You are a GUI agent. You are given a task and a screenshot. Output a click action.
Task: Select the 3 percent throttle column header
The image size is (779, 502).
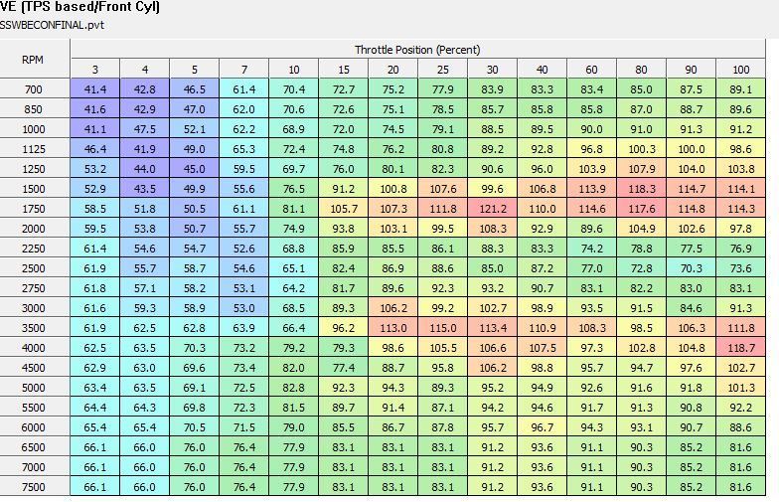click(95, 69)
